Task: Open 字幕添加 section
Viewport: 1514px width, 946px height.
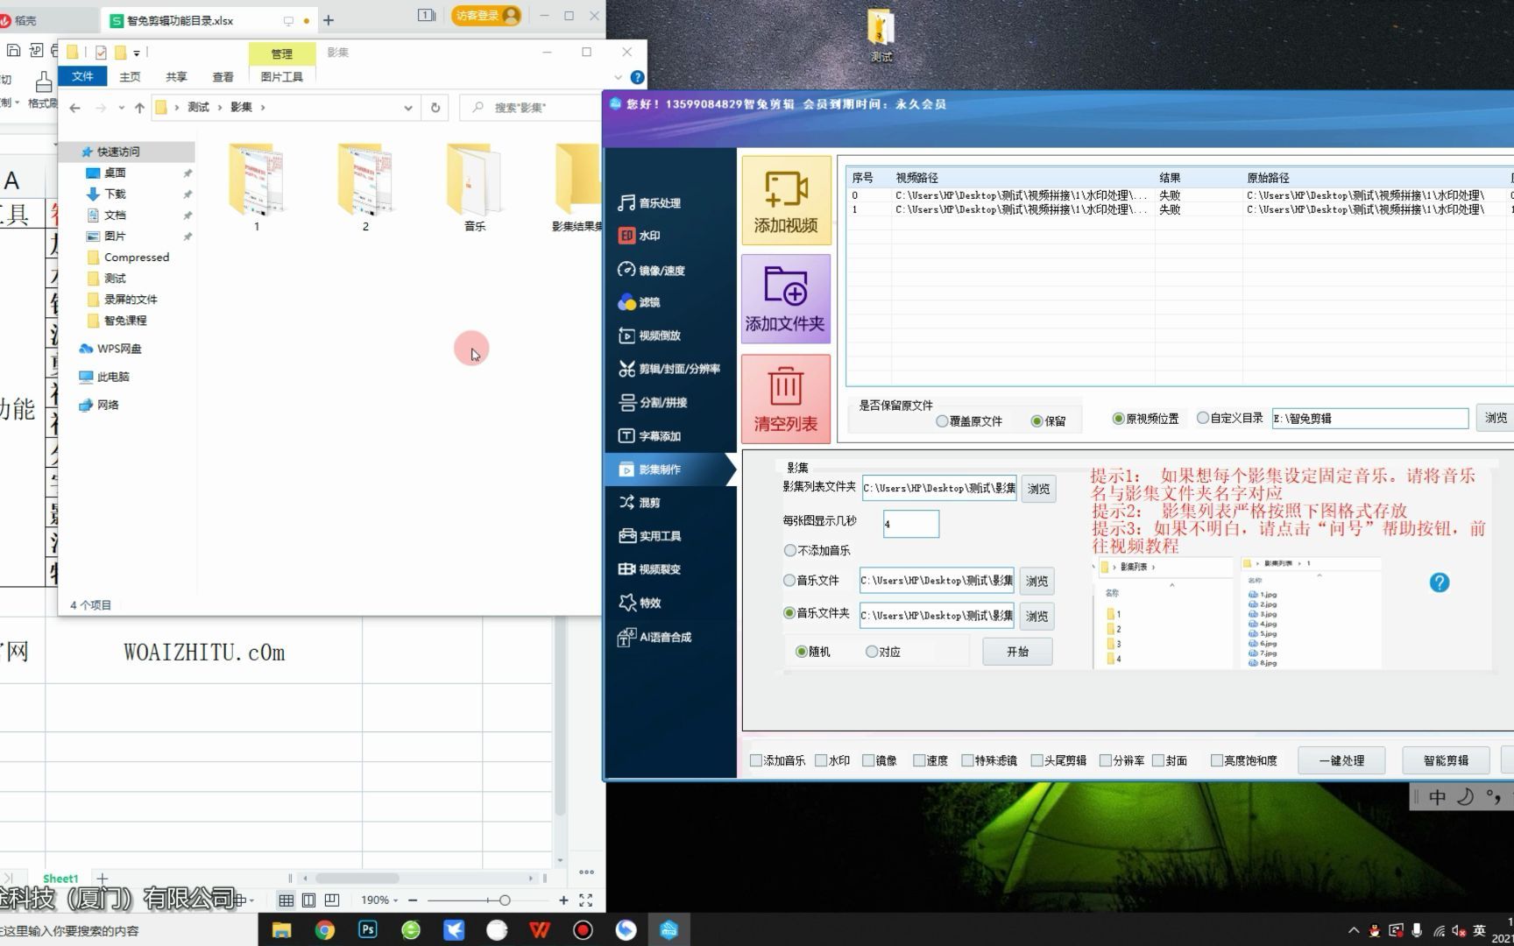Action: pos(649,436)
